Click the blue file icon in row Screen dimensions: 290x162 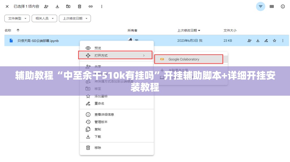(x=11, y=41)
